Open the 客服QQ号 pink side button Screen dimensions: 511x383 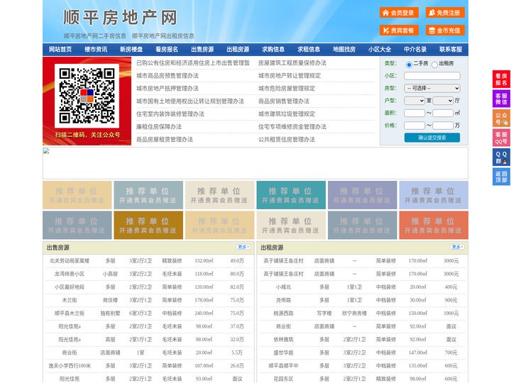(501, 138)
